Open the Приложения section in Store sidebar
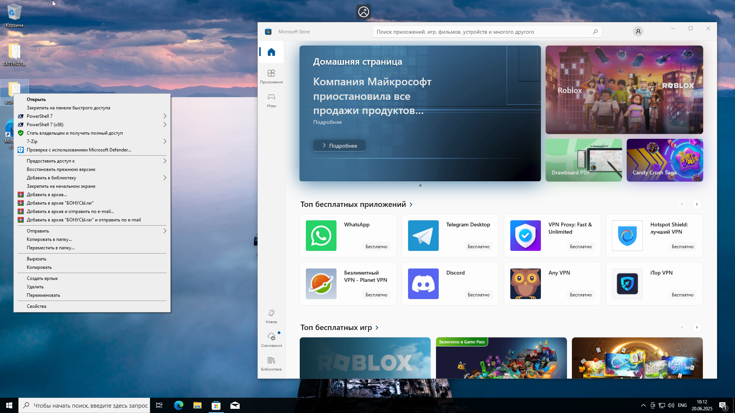735x413 pixels. click(271, 76)
